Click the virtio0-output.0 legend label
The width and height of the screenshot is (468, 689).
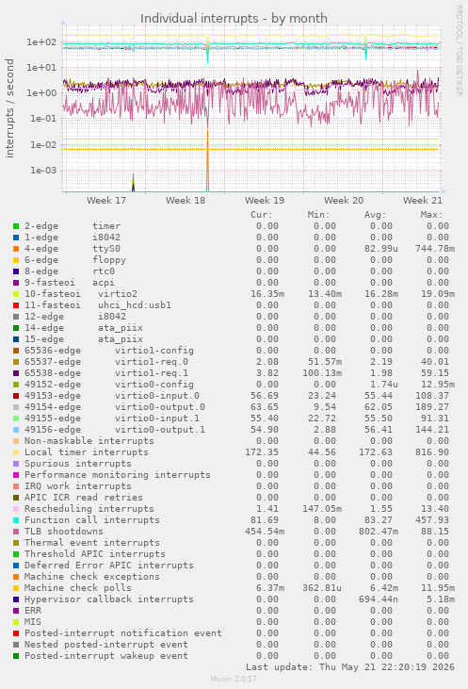(160, 407)
